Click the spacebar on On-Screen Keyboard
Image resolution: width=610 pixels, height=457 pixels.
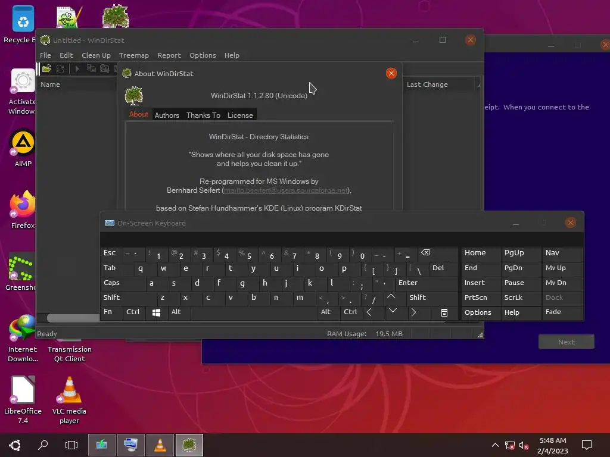tap(254, 312)
